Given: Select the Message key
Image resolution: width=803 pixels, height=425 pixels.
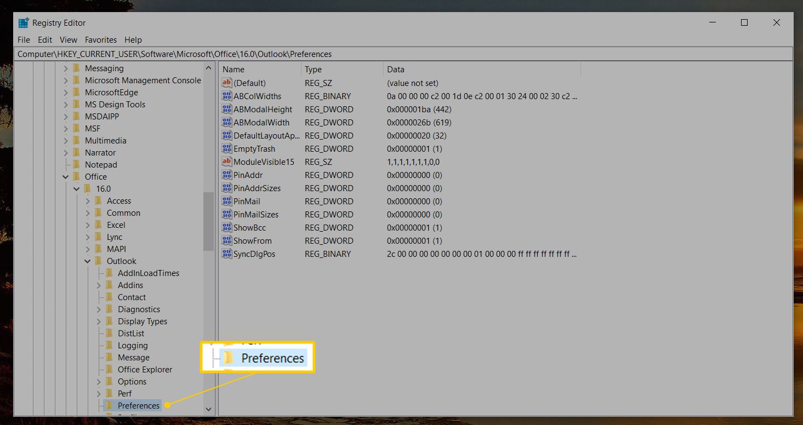Looking at the screenshot, I should pyautogui.click(x=134, y=357).
